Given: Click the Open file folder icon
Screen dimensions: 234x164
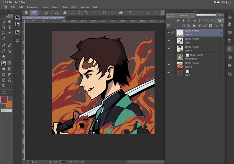Looking at the screenshot, I should coord(65,13).
